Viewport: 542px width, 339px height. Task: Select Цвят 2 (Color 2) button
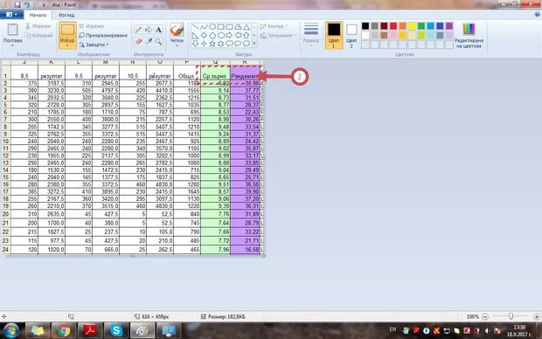[351, 35]
